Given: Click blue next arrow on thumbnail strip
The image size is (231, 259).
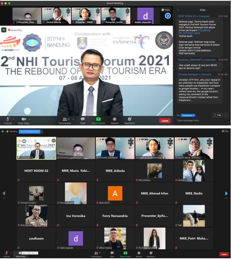Looking at the screenshot, I should (x=168, y=16).
